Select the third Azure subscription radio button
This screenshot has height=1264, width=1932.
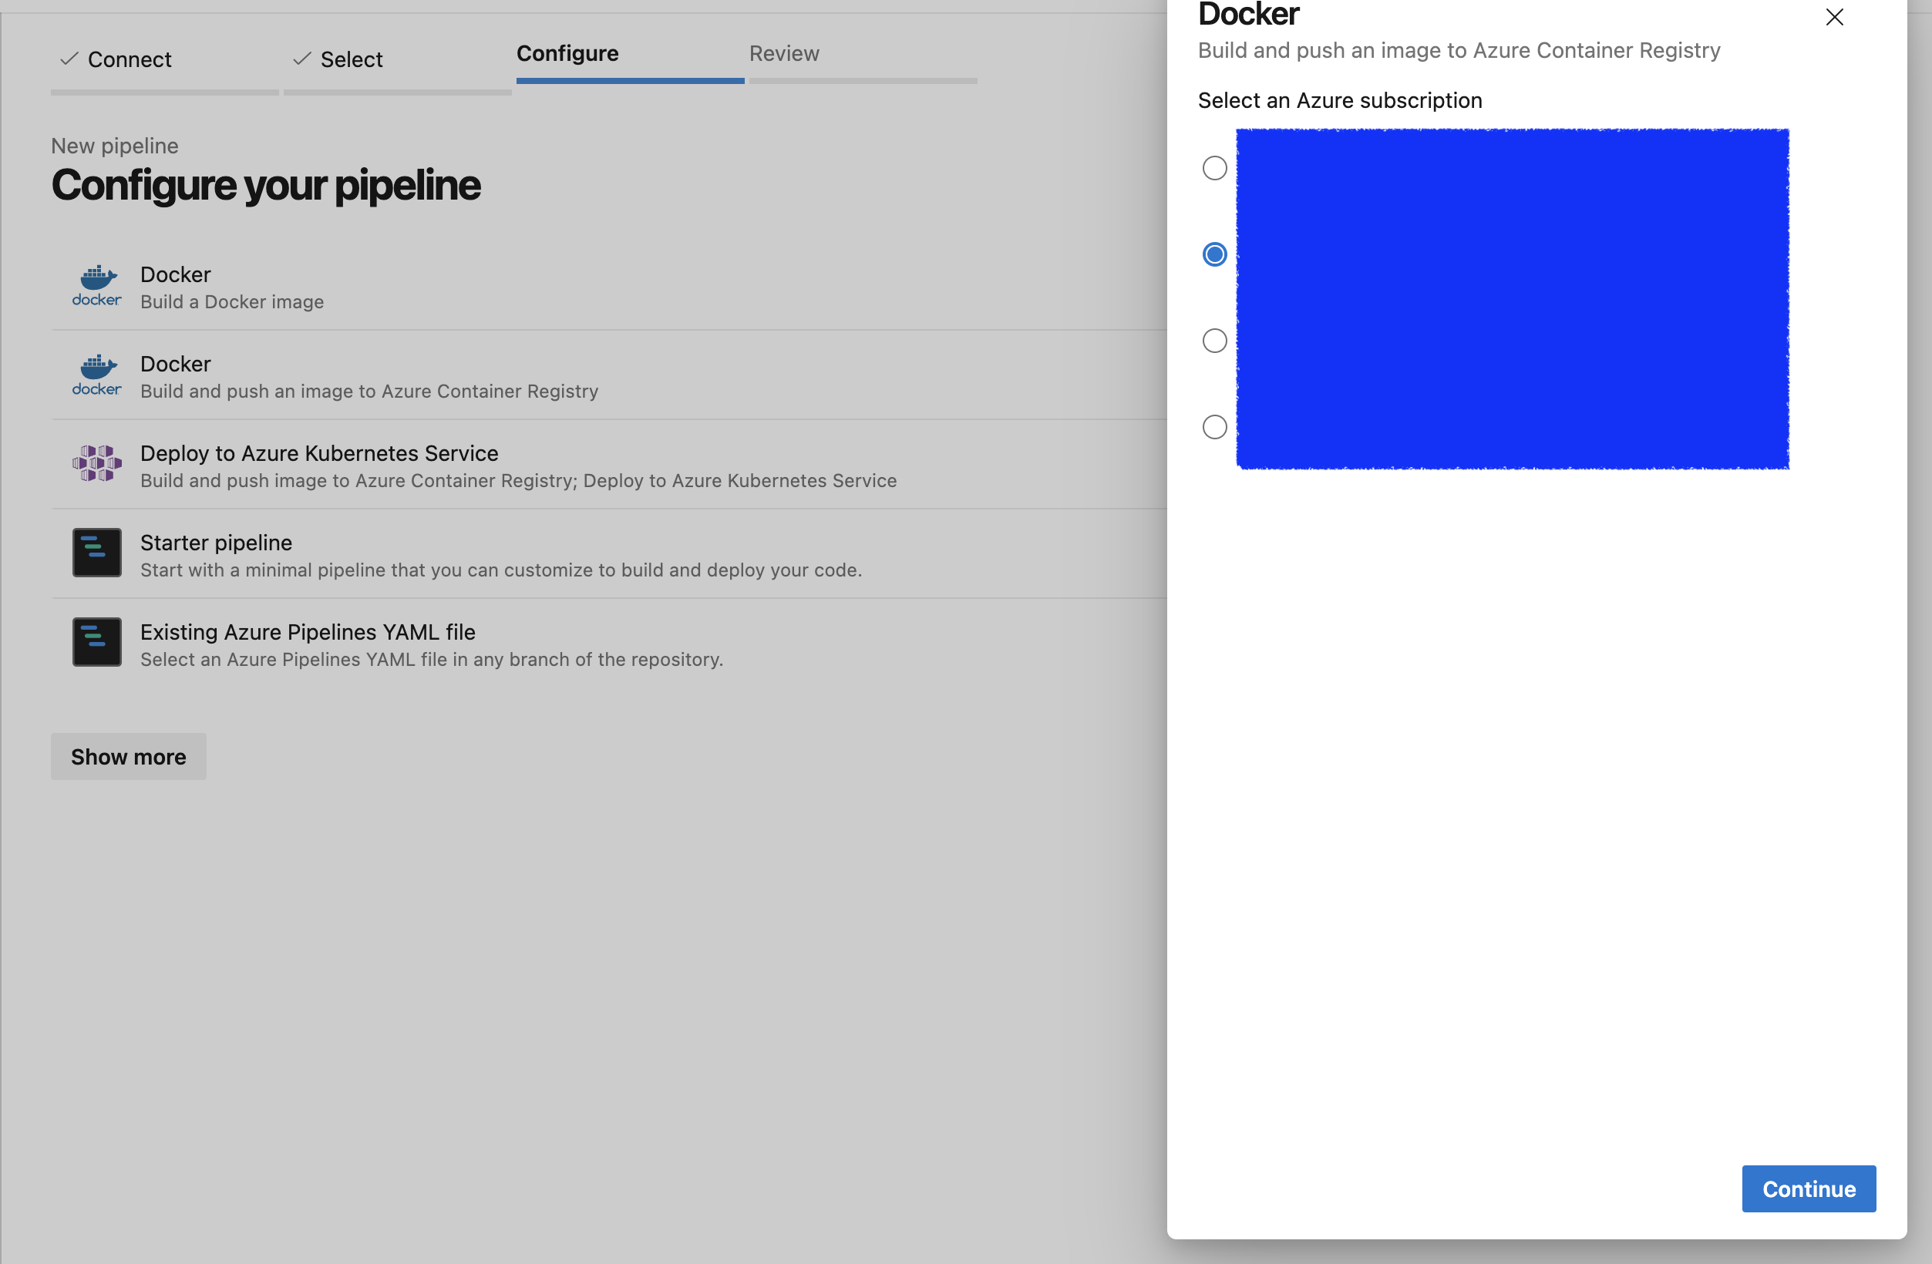tap(1213, 341)
